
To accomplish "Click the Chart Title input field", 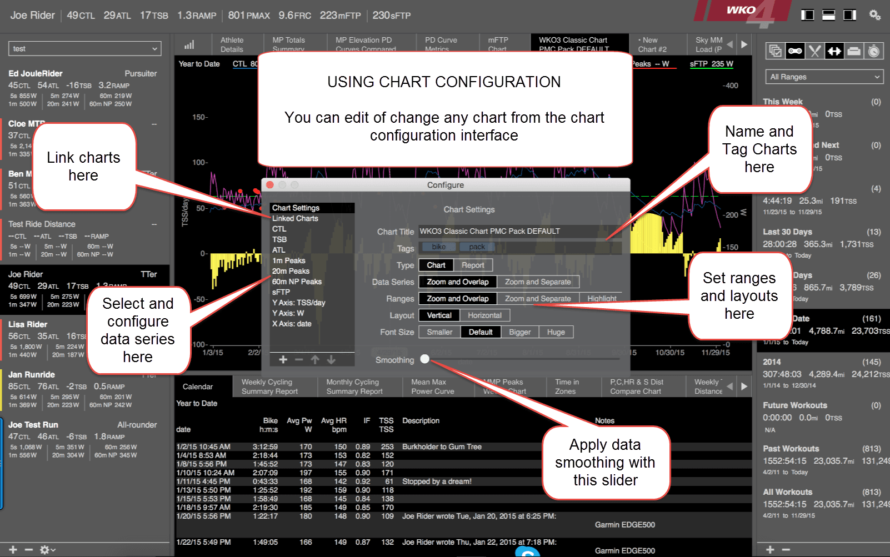I will click(x=520, y=232).
